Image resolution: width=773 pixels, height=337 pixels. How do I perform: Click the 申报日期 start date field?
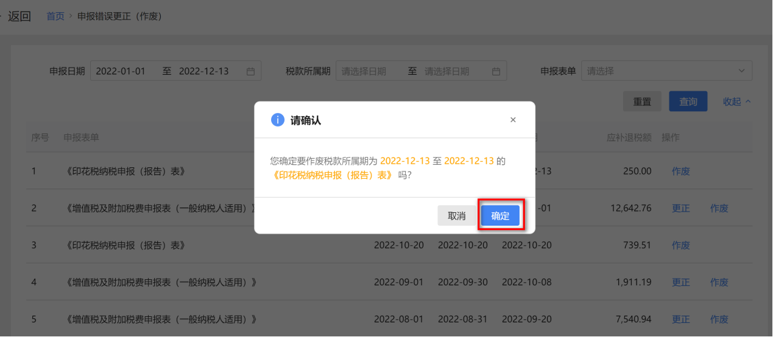pos(121,71)
